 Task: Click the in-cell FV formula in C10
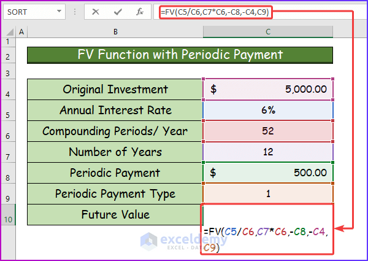click(267, 240)
